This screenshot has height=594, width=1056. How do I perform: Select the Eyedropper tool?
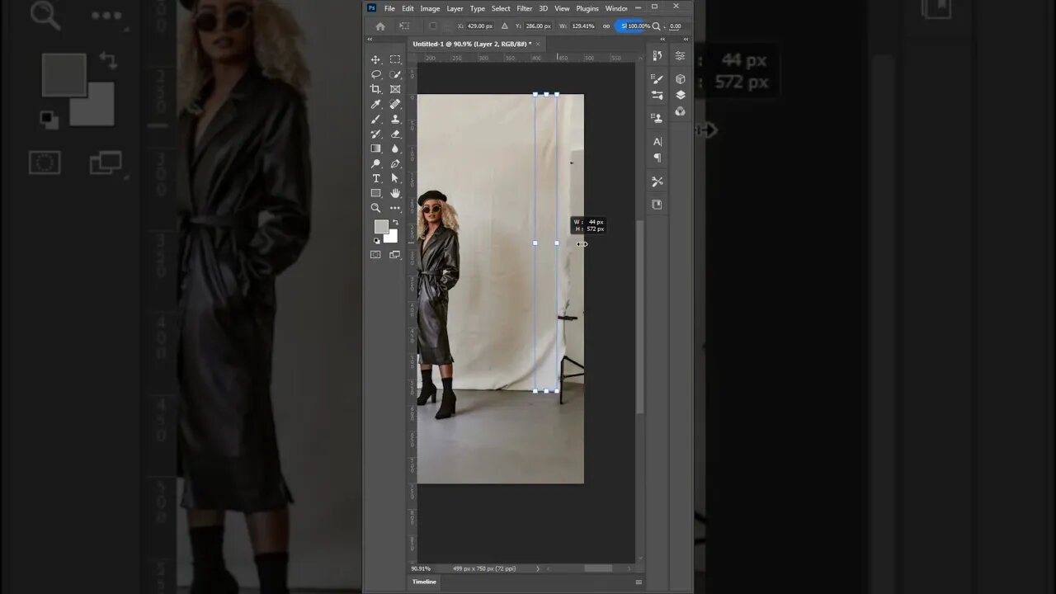pos(375,104)
